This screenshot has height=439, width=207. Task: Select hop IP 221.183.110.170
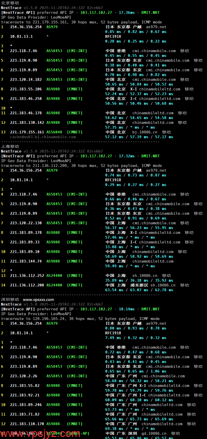coord(27,424)
